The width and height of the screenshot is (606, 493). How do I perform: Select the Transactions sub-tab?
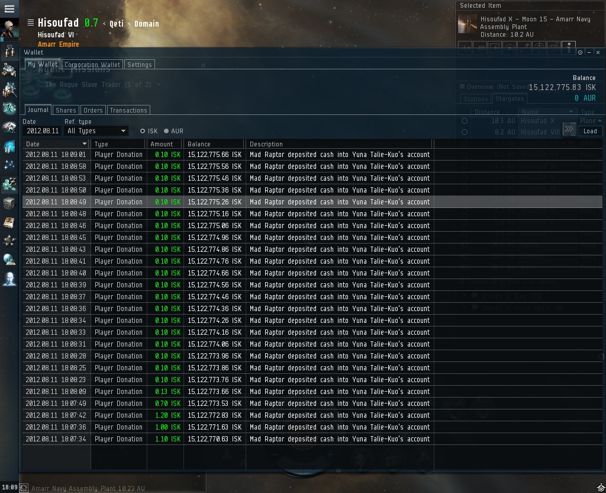click(x=128, y=110)
